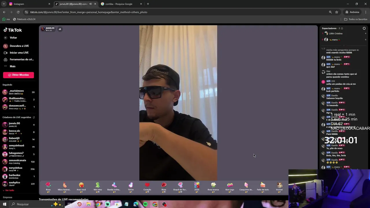Send the Buquê de flores gift
370x208 pixels.
(180, 187)
